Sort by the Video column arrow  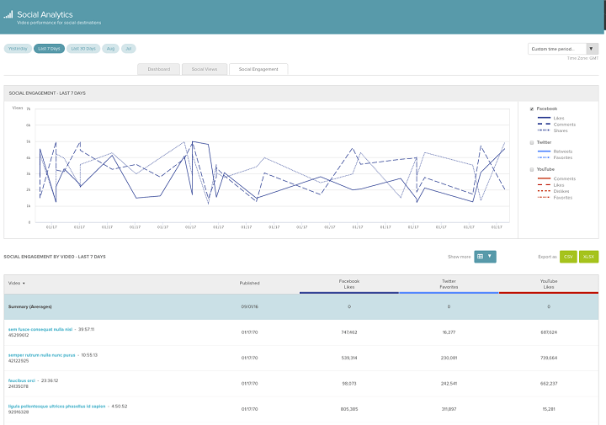click(x=24, y=284)
